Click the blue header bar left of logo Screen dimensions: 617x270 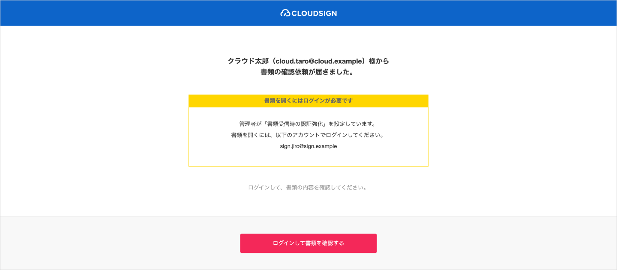click(x=129, y=13)
